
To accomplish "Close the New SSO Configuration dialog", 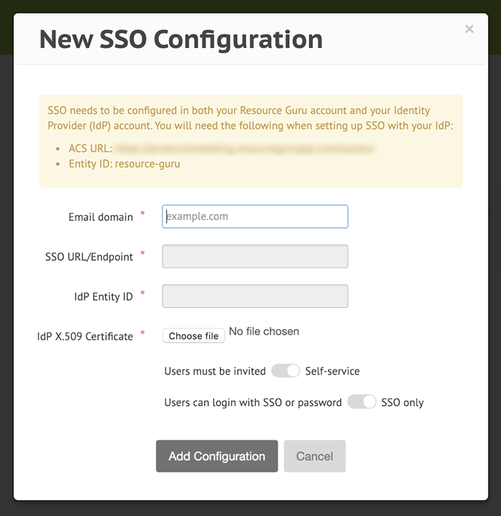I will click(469, 29).
